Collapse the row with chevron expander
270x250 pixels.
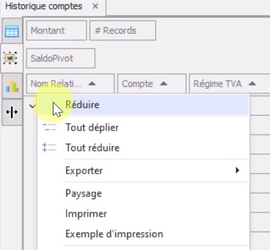(32, 106)
